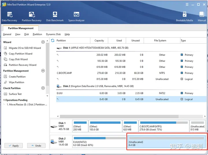Launch Partition Recovery from the toolbar
This screenshot has height=155, width=208.
31,17
